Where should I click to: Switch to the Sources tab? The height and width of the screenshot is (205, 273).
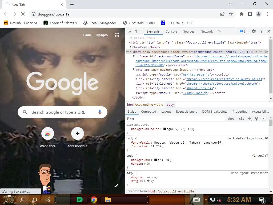pos(189,31)
